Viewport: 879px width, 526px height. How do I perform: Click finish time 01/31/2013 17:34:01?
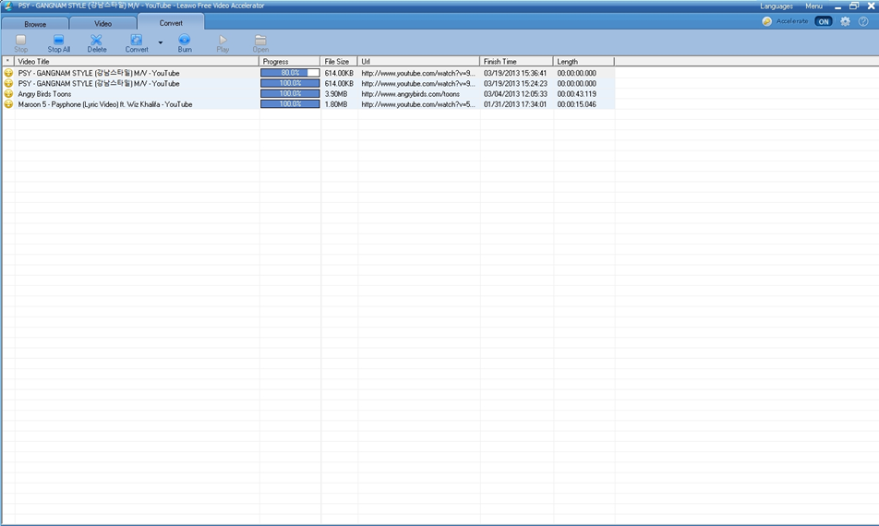click(515, 104)
